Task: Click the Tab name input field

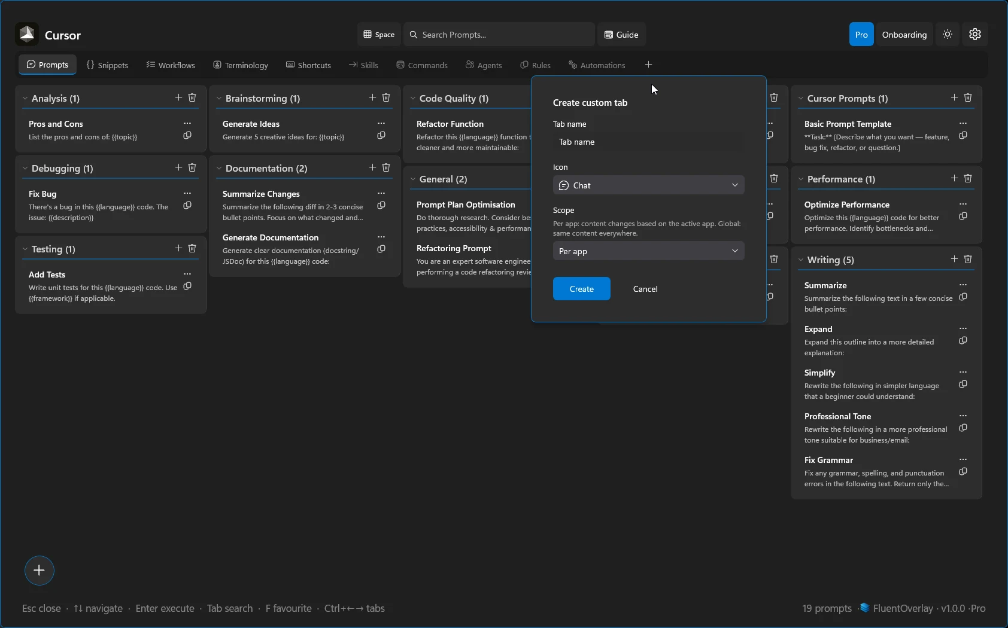Action: [x=648, y=142]
